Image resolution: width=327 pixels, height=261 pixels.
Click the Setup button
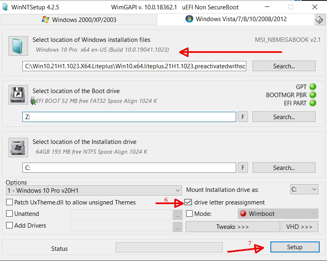click(x=295, y=247)
